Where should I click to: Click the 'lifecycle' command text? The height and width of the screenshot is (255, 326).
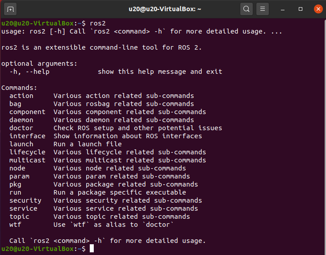point(27,152)
